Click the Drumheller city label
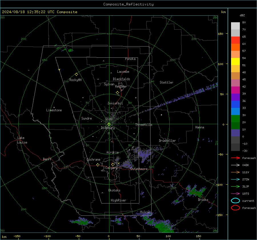This screenshot has width=257, height=240. pos(167,141)
